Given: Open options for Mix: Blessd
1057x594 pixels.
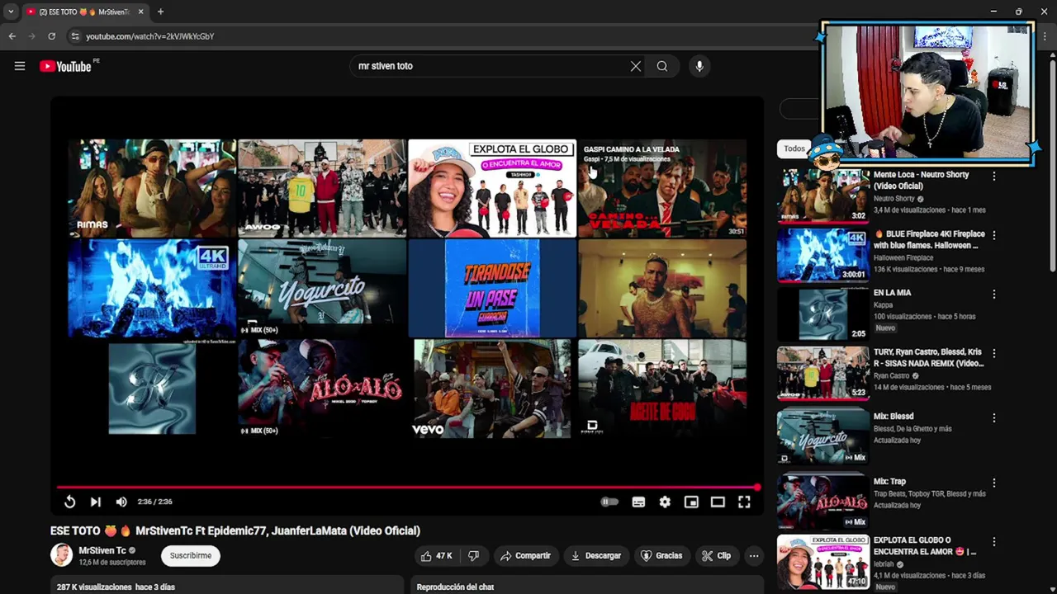Looking at the screenshot, I should coord(994,417).
